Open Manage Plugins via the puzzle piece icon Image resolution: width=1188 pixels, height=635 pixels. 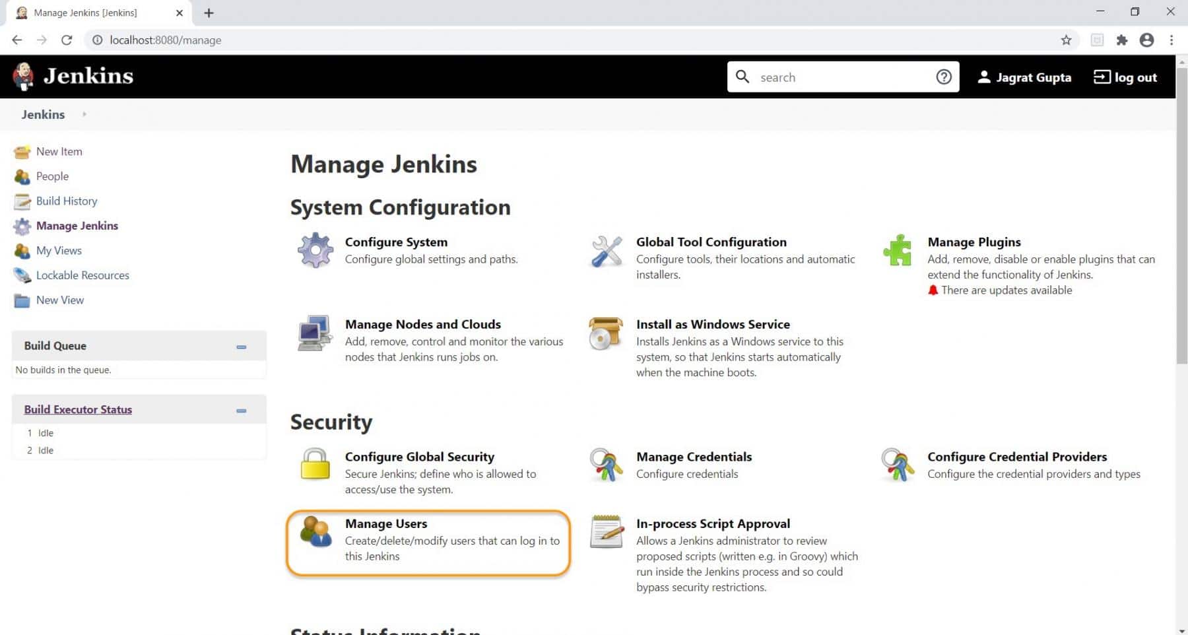coord(898,251)
